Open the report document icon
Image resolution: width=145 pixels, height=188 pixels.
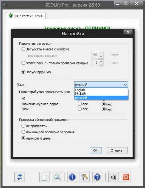click(44, 177)
